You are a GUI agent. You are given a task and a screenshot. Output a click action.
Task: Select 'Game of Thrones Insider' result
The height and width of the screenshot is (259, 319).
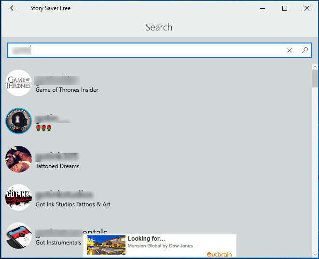tap(67, 90)
